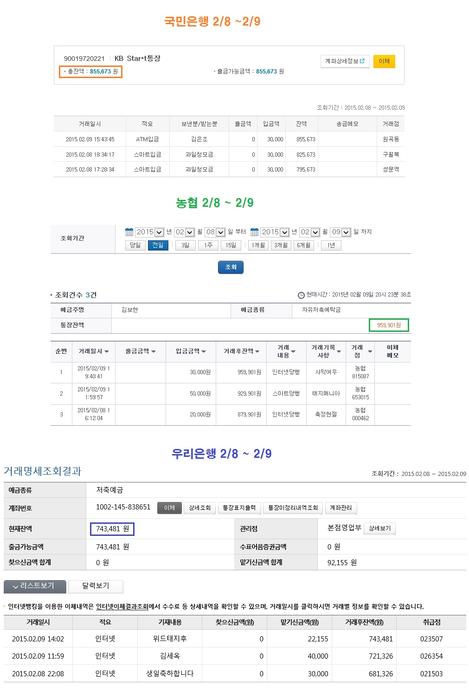Image resolution: width=469 pixels, height=693 pixels.
Task: Expand the end day 09 dropdown
Action: point(346,232)
